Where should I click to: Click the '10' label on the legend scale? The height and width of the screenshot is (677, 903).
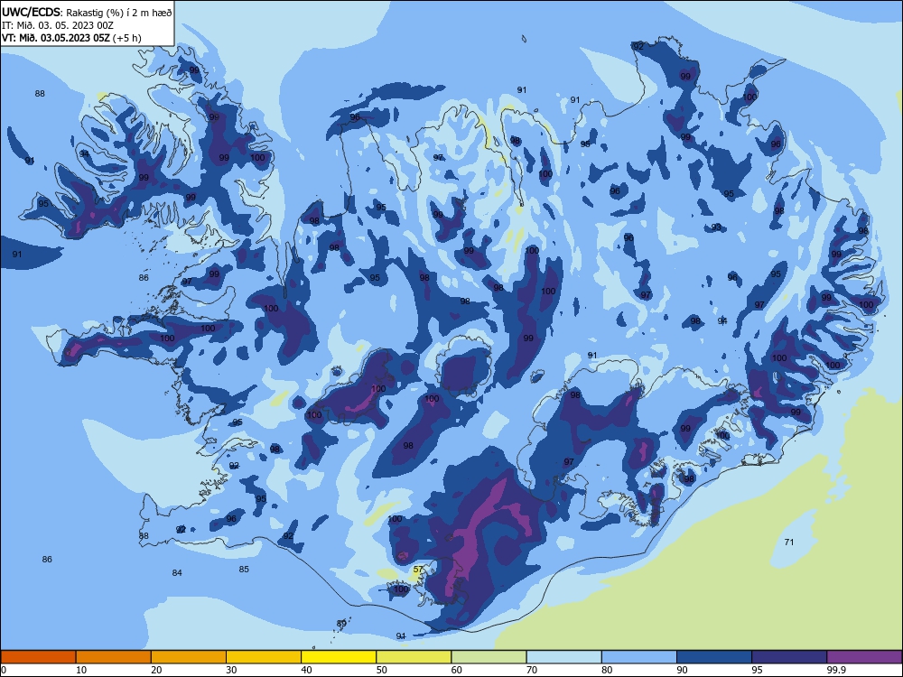point(81,670)
